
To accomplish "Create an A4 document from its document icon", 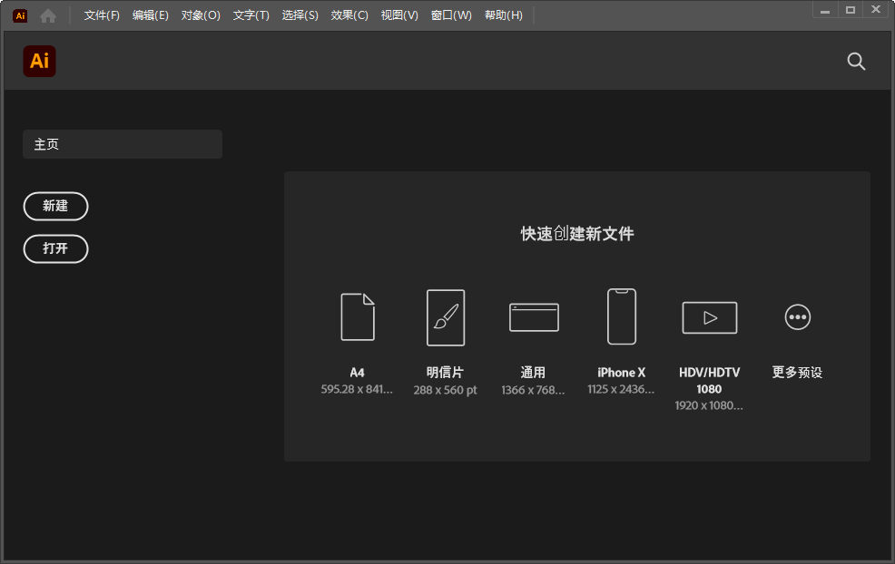I will [x=357, y=317].
